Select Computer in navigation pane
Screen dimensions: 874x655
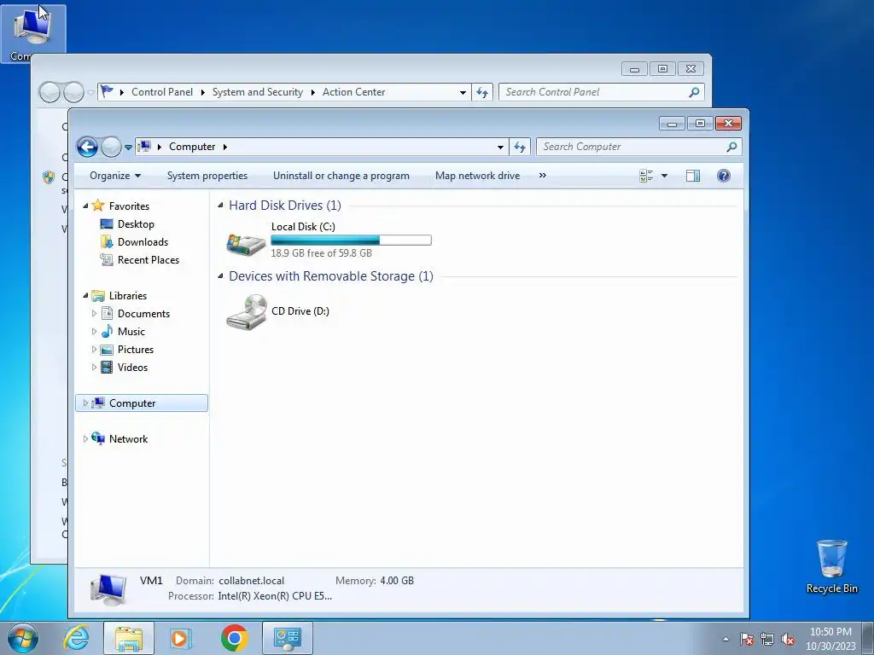coord(132,403)
